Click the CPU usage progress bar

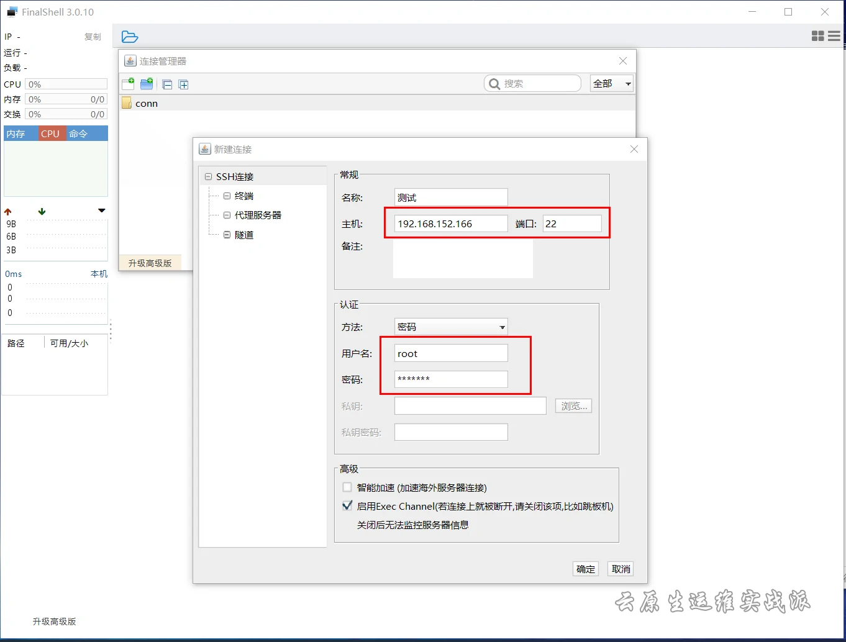(66, 84)
